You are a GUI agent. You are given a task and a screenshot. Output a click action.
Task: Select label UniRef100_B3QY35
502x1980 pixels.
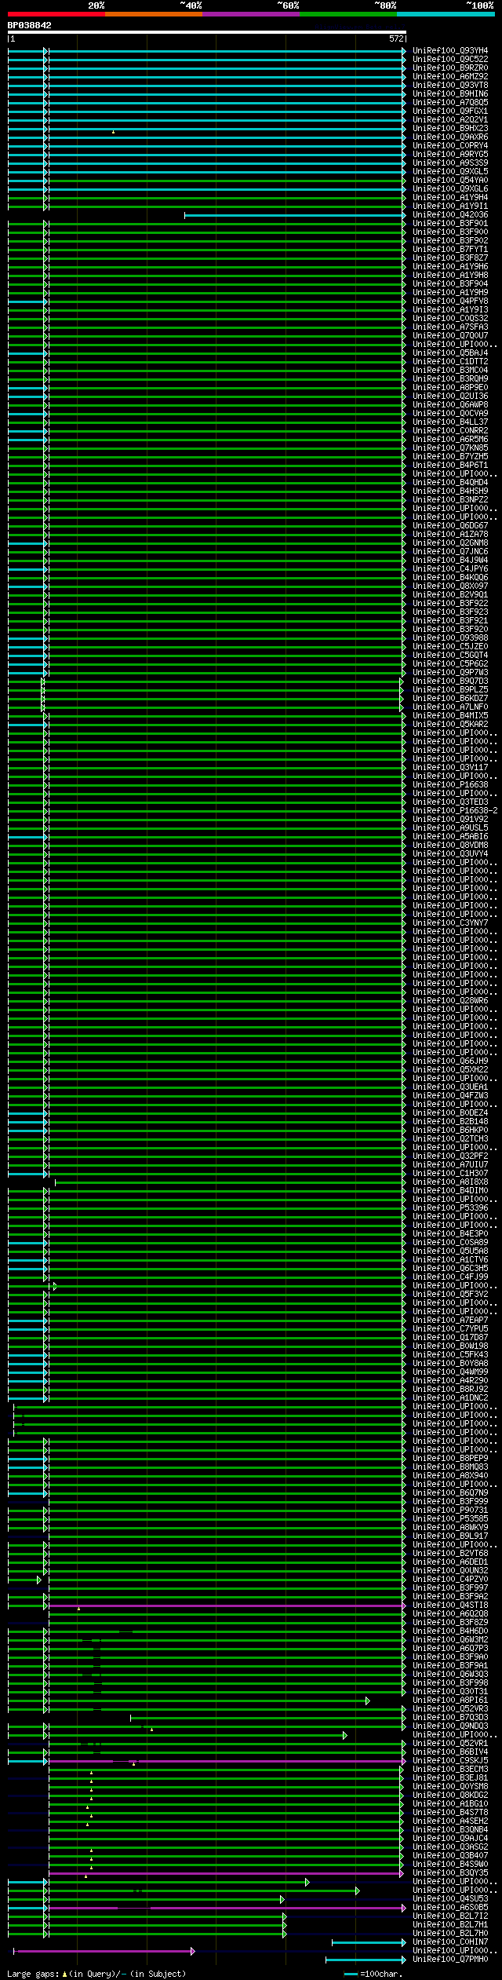tap(450, 1874)
